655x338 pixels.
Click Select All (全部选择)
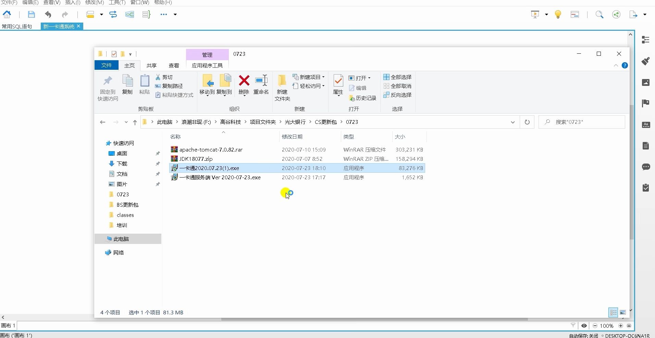point(397,77)
